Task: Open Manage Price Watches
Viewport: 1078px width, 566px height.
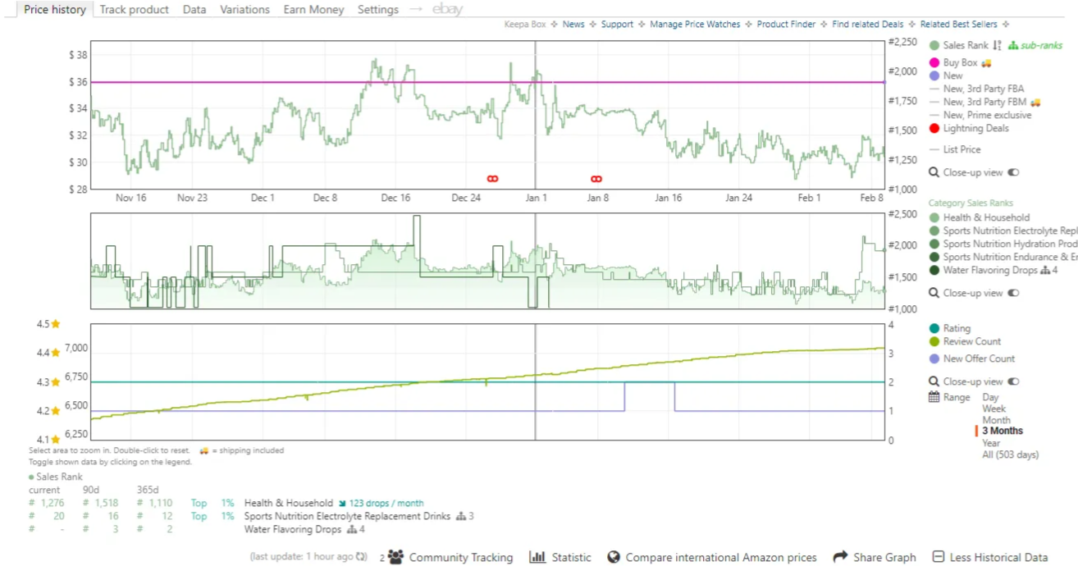Action: pyautogui.click(x=695, y=25)
